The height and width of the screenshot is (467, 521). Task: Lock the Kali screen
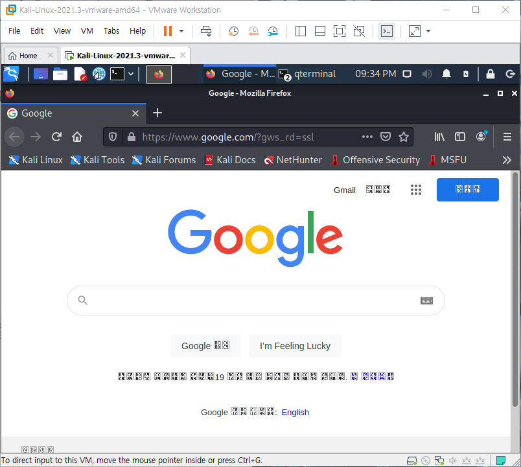point(491,74)
